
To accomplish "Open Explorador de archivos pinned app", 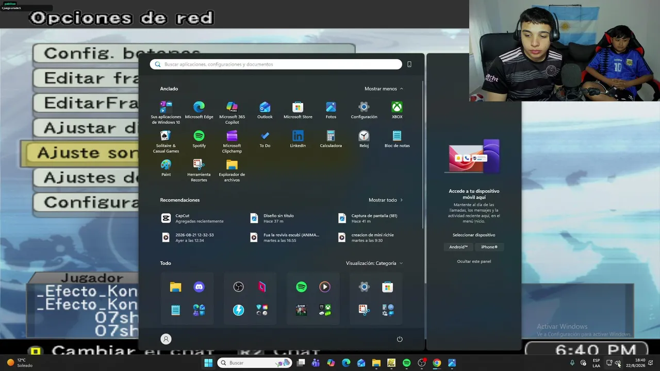I will pos(232,171).
